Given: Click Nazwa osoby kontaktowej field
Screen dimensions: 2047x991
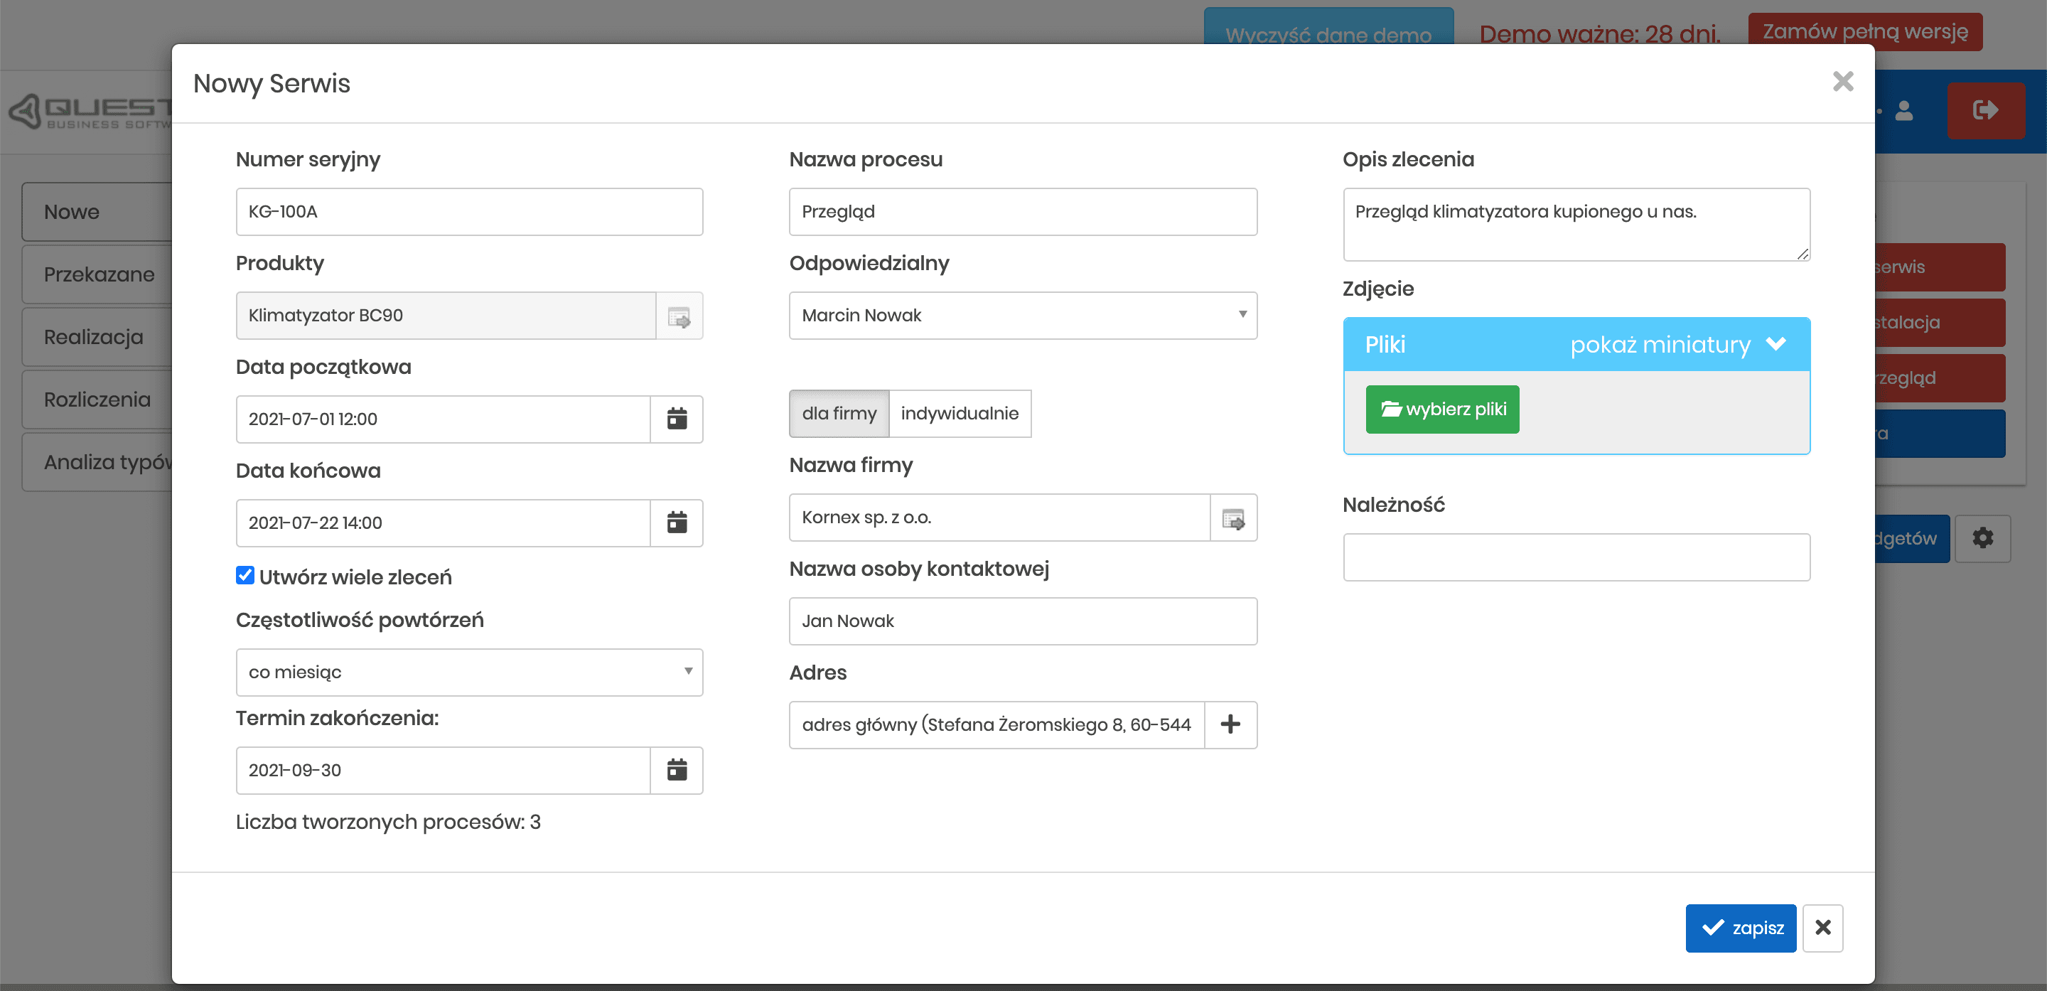Looking at the screenshot, I should click(x=1023, y=621).
